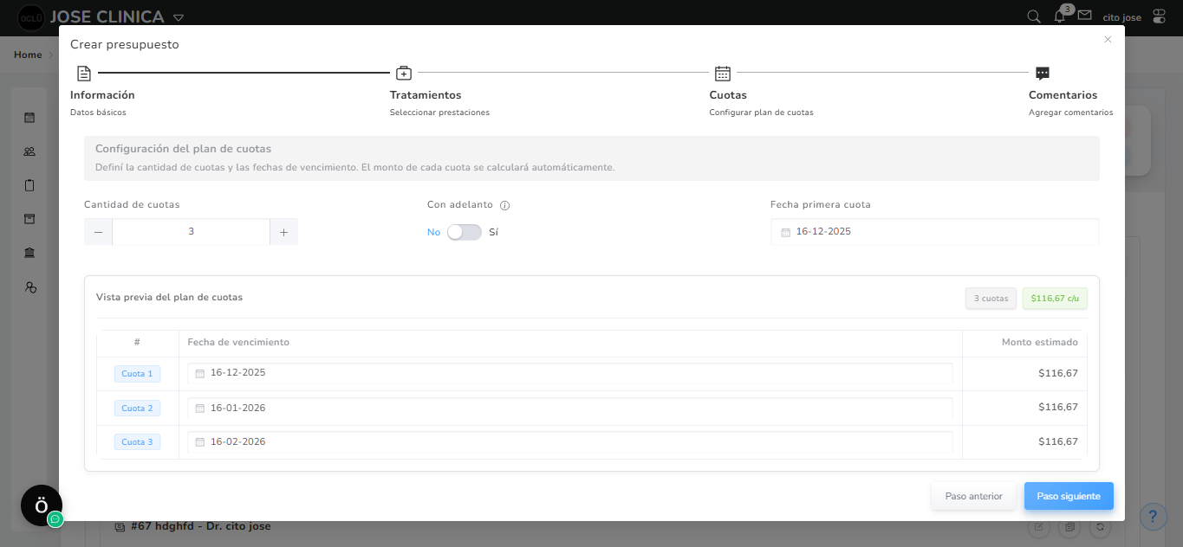The image size is (1183, 547).
Task: Open the bank building icon in sidebar
Action: click(x=29, y=253)
